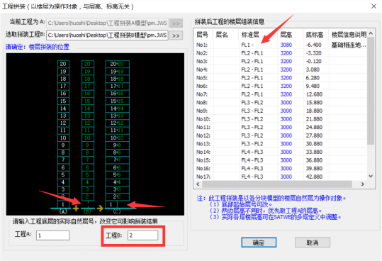Viewport: 382px width, 261px height.
Task: Close the 工程拼装 dialog window
Action: pyautogui.click(x=373, y=6)
